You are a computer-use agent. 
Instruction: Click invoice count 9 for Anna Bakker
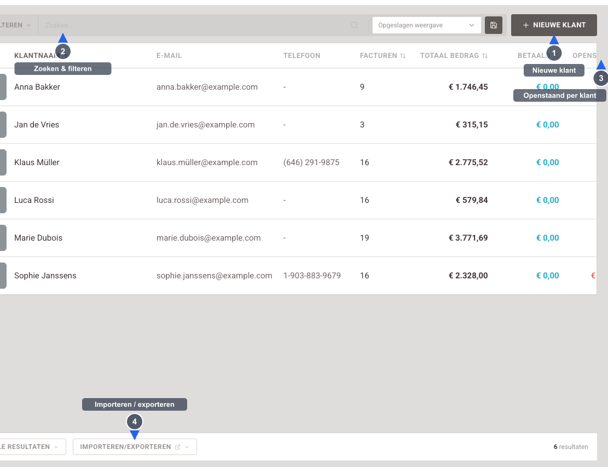pos(362,87)
